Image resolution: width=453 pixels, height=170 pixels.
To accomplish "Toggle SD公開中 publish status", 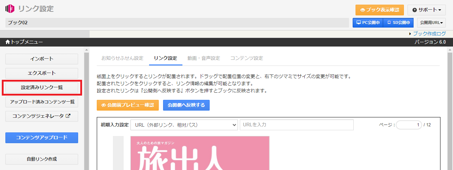I will tap(398, 23).
